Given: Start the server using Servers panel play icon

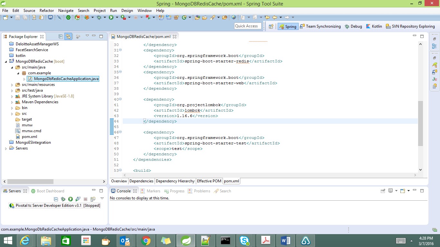Looking at the screenshot, I should (x=70, y=199).
